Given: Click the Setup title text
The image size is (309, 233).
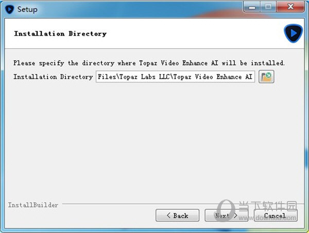Looking at the screenshot, I should 27,9.
